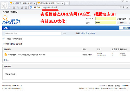Click the Discuz! logo
Screen dimensions: 130x94
(x=11, y=20)
